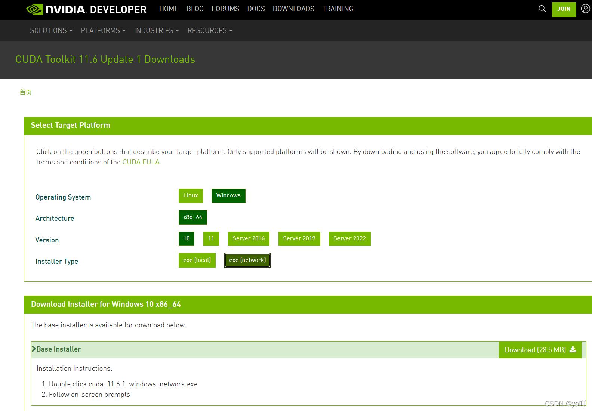Click the Base Installer label

point(59,349)
